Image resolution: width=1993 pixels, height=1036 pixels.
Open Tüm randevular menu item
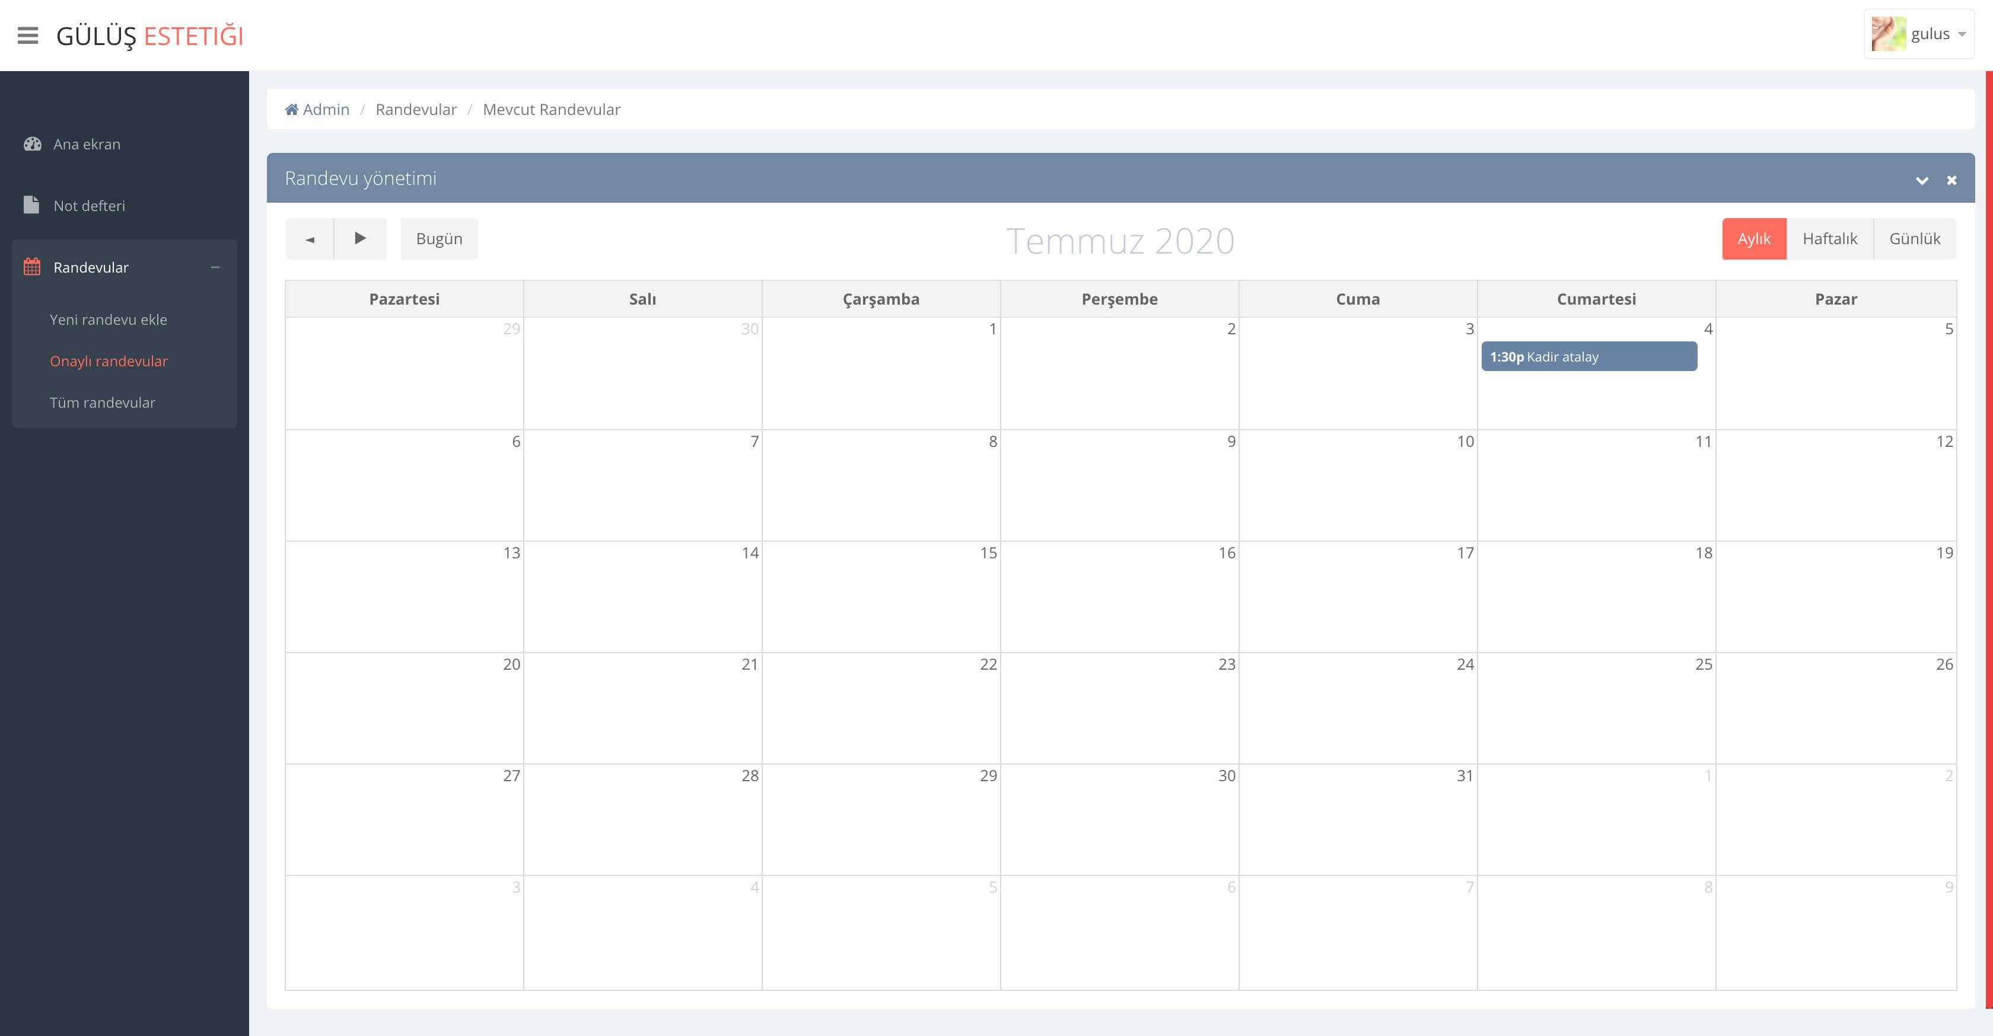coord(102,403)
